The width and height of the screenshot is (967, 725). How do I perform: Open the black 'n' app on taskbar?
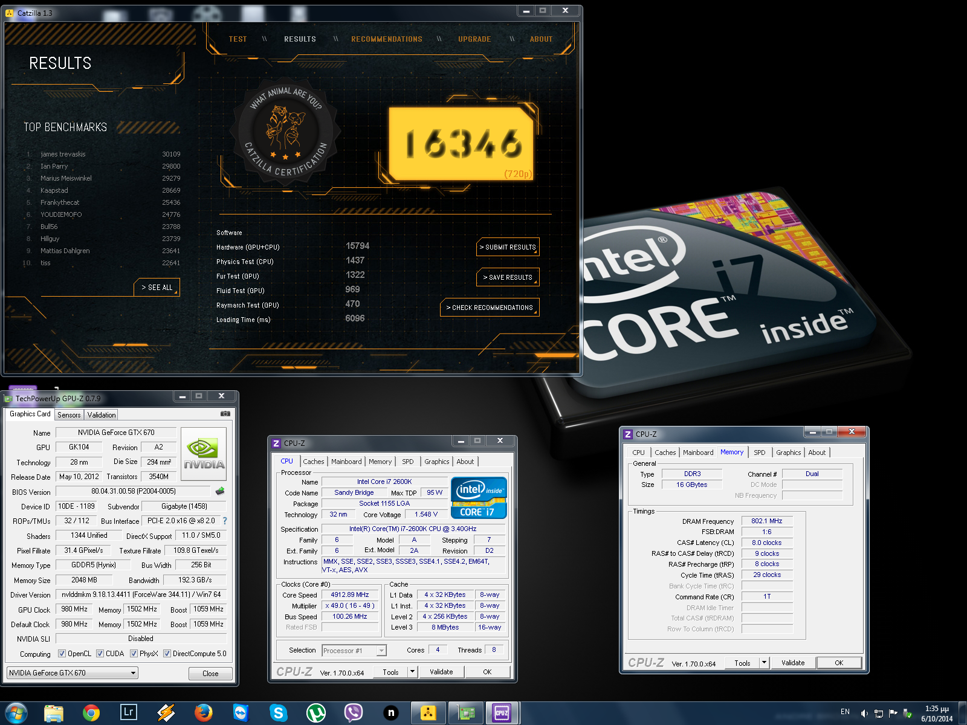tap(390, 713)
